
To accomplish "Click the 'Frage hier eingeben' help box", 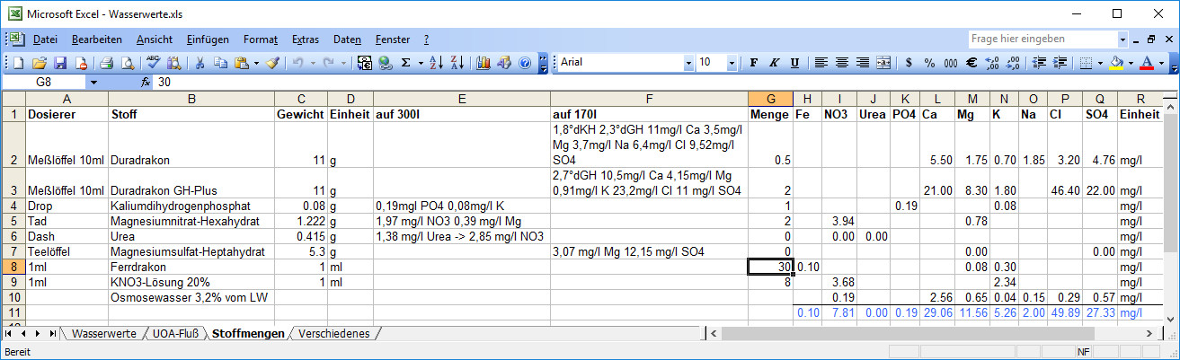I will 1042,39.
